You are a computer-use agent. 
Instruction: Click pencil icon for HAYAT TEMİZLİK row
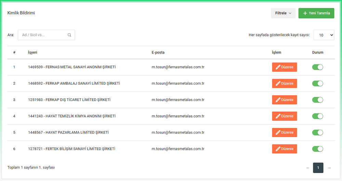tap(278, 116)
